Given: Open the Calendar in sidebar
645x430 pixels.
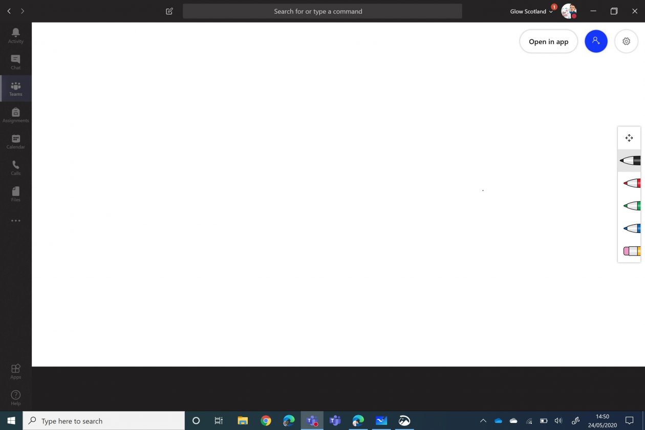Looking at the screenshot, I should [15, 142].
